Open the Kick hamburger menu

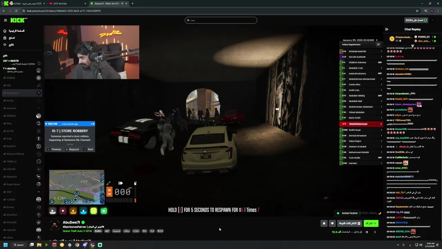(x=5, y=20)
